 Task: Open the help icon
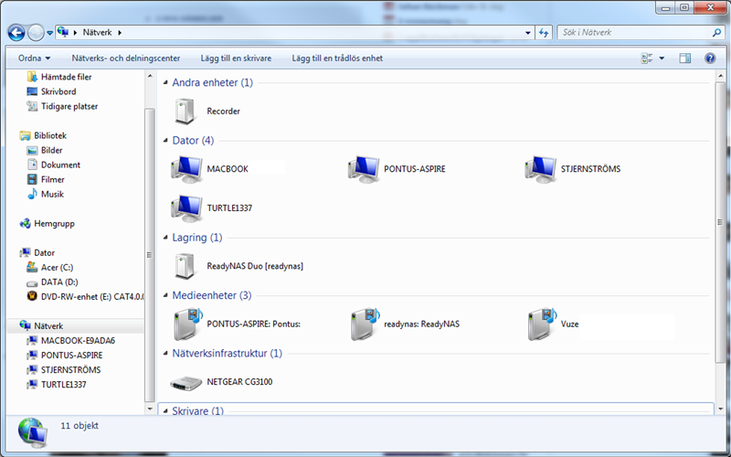[710, 58]
